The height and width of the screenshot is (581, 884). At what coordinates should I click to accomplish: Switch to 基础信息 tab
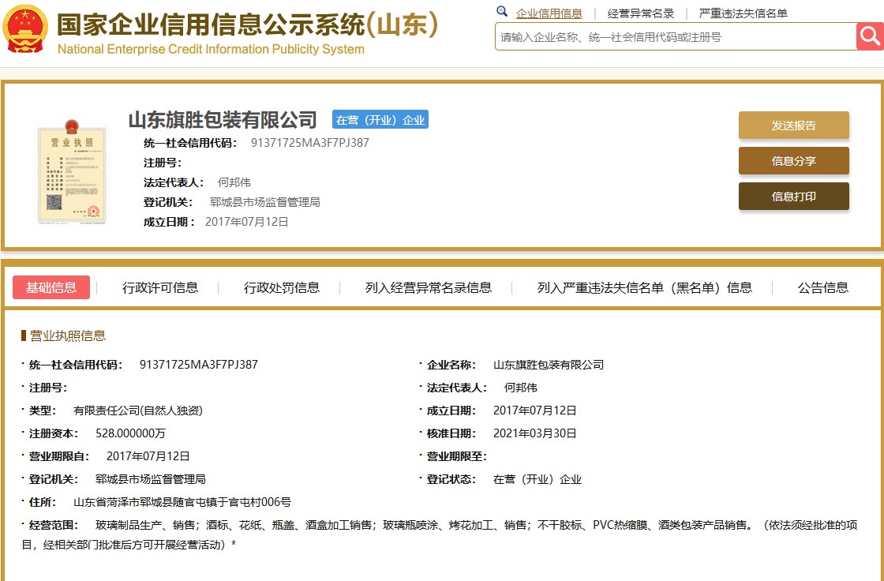pos(51,287)
